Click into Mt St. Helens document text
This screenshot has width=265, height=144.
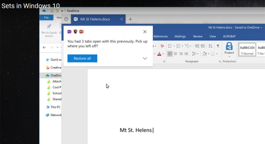pyautogui.click(x=136, y=130)
